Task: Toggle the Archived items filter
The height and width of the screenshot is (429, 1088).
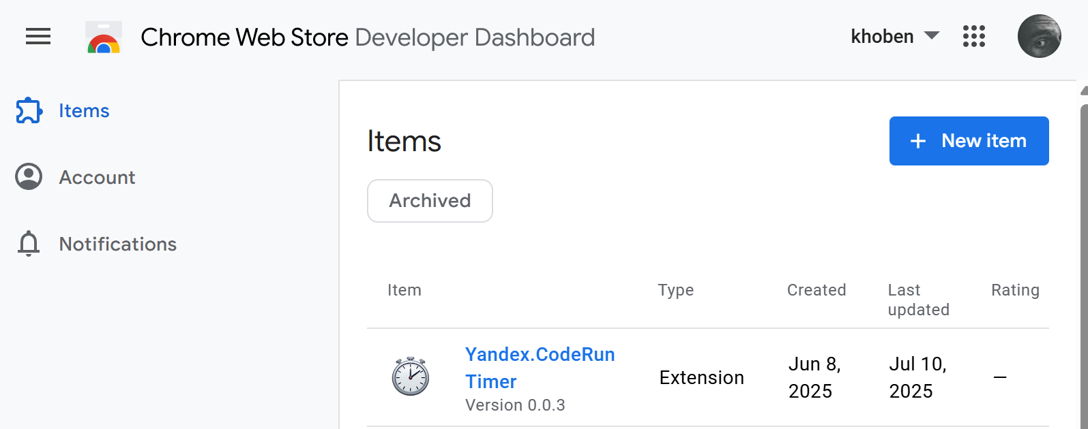Action: click(430, 200)
